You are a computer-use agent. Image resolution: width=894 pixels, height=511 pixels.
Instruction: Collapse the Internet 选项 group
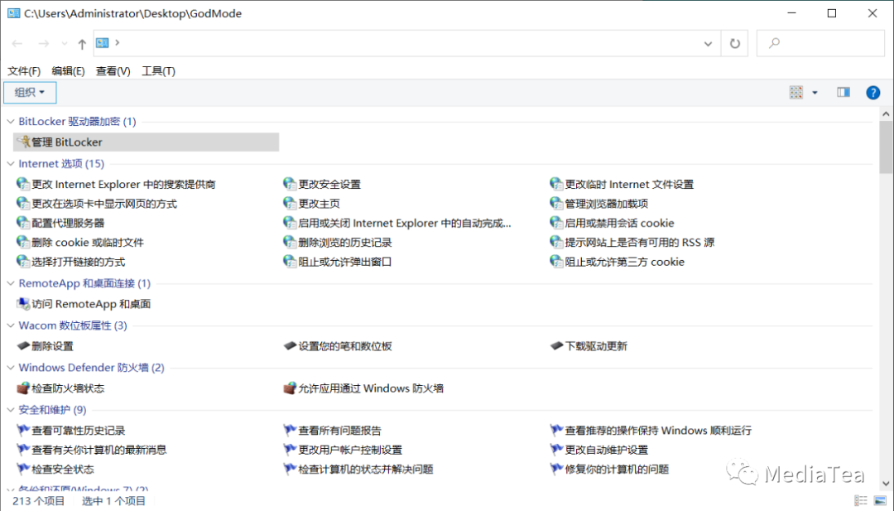pos(11,163)
